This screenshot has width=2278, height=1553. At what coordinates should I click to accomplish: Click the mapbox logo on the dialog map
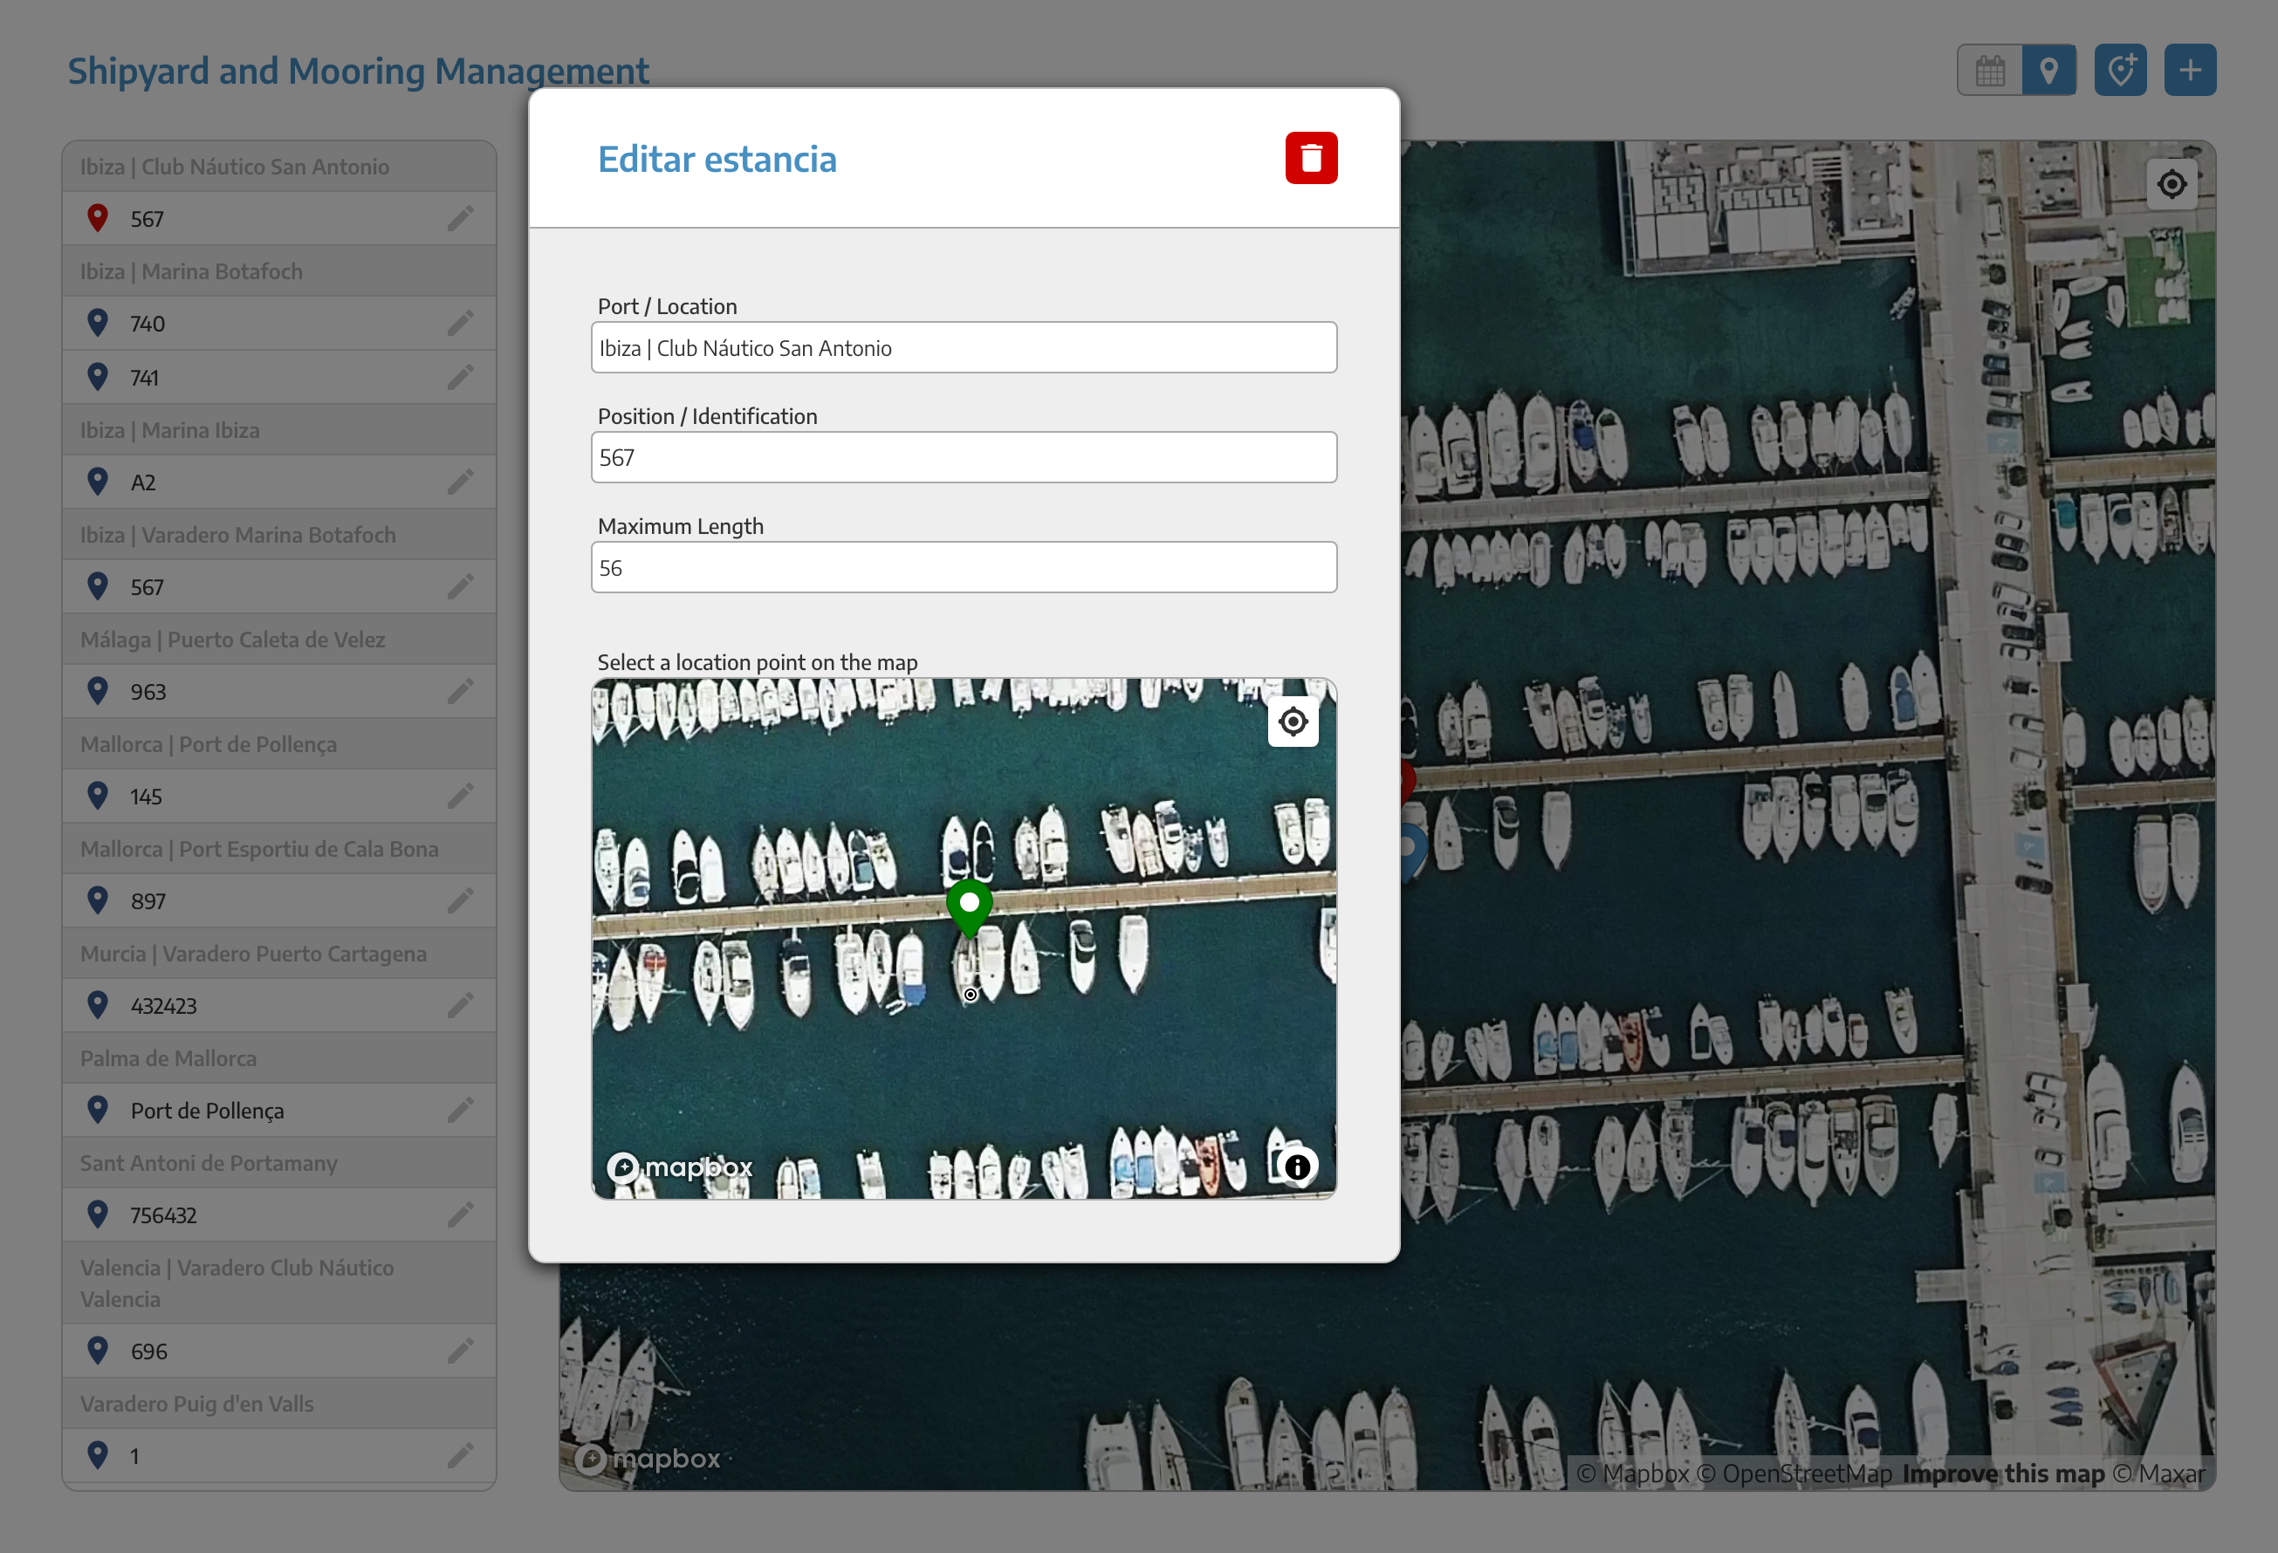click(x=679, y=1167)
